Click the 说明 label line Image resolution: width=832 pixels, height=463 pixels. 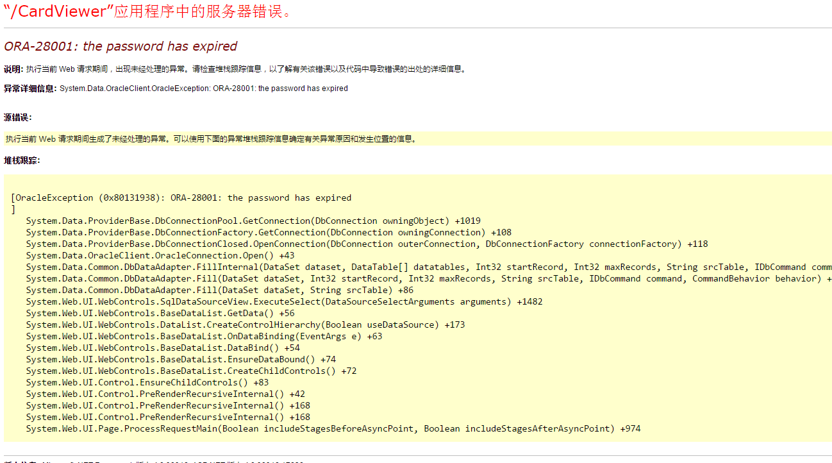(235, 69)
